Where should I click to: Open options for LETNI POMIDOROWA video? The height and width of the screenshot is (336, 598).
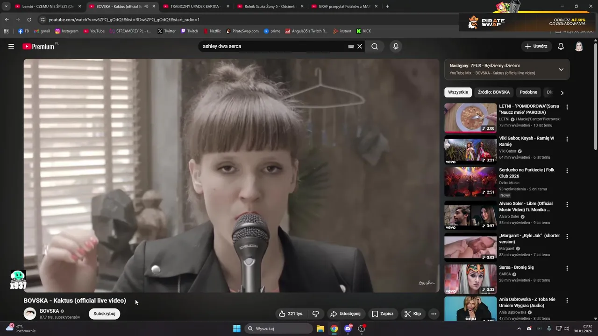[567, 107]
